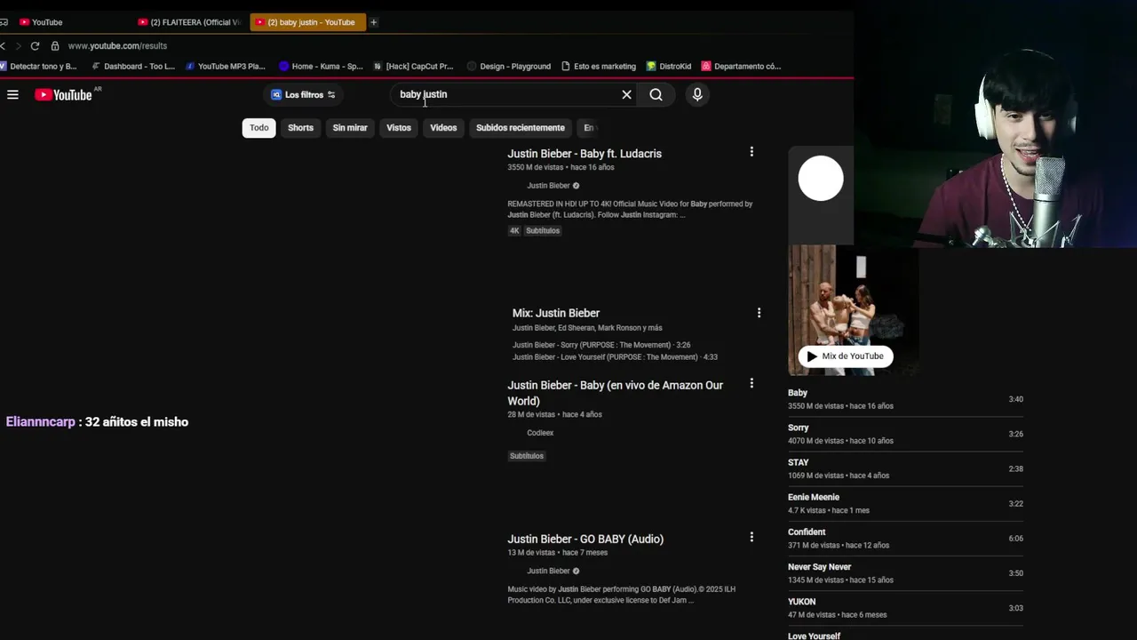Open Departamento có... bookmark

[x=741, y=67]
